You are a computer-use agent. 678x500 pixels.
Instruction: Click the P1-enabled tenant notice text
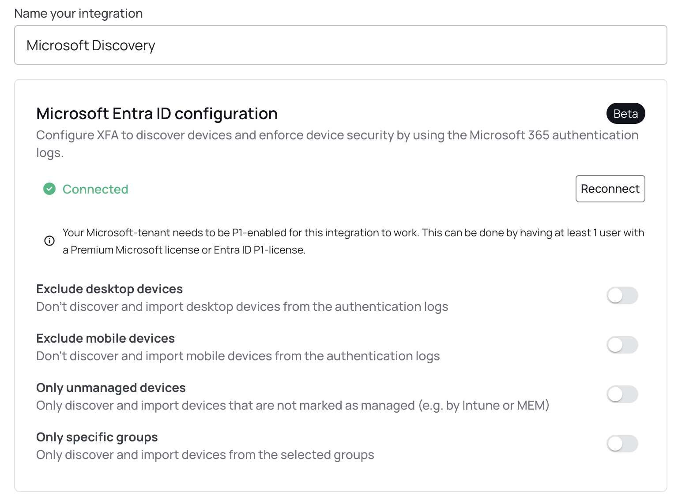point(353,241)
